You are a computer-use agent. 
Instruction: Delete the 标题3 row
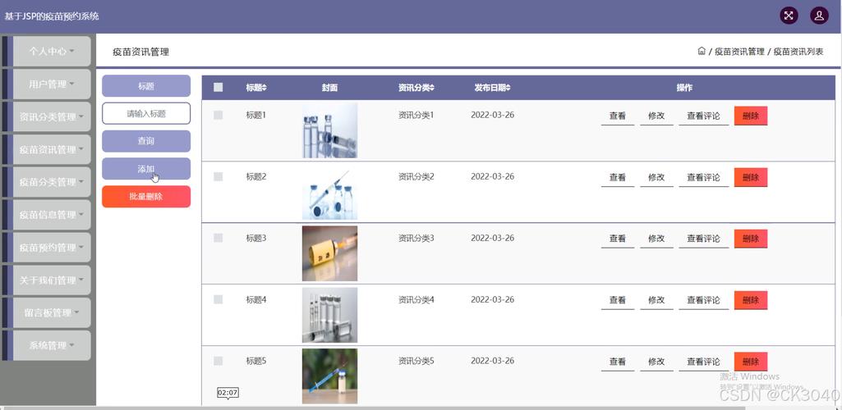click(x=751, y=239)
